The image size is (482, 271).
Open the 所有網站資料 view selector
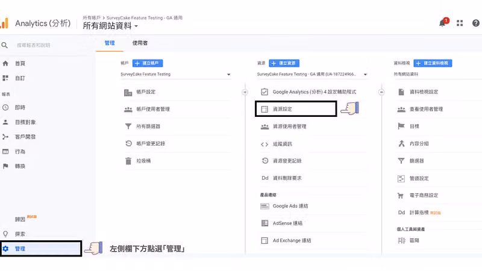click(x=110, y=26)
